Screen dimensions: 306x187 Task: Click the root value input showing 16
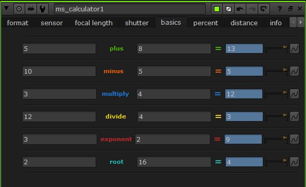(174, 162)
